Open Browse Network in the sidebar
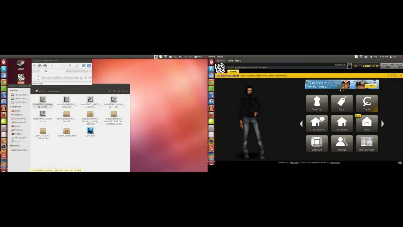This screenshot has width=403, height=227. (20, 150)
